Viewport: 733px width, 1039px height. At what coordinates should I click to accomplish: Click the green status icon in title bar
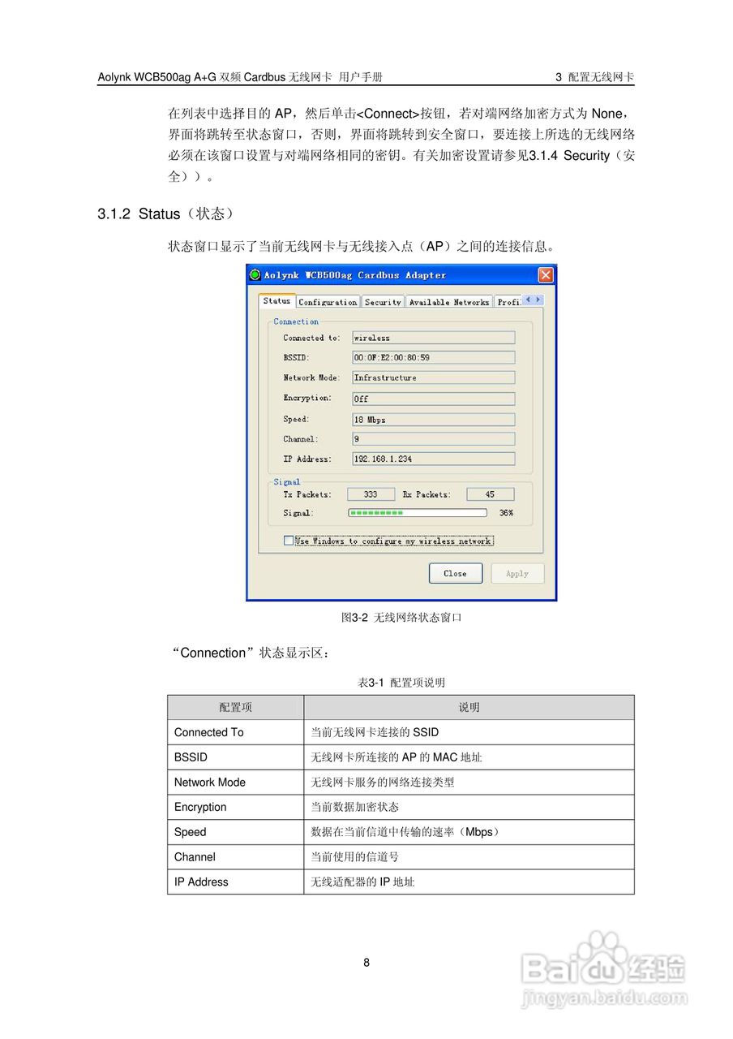(x=255, y=275)
